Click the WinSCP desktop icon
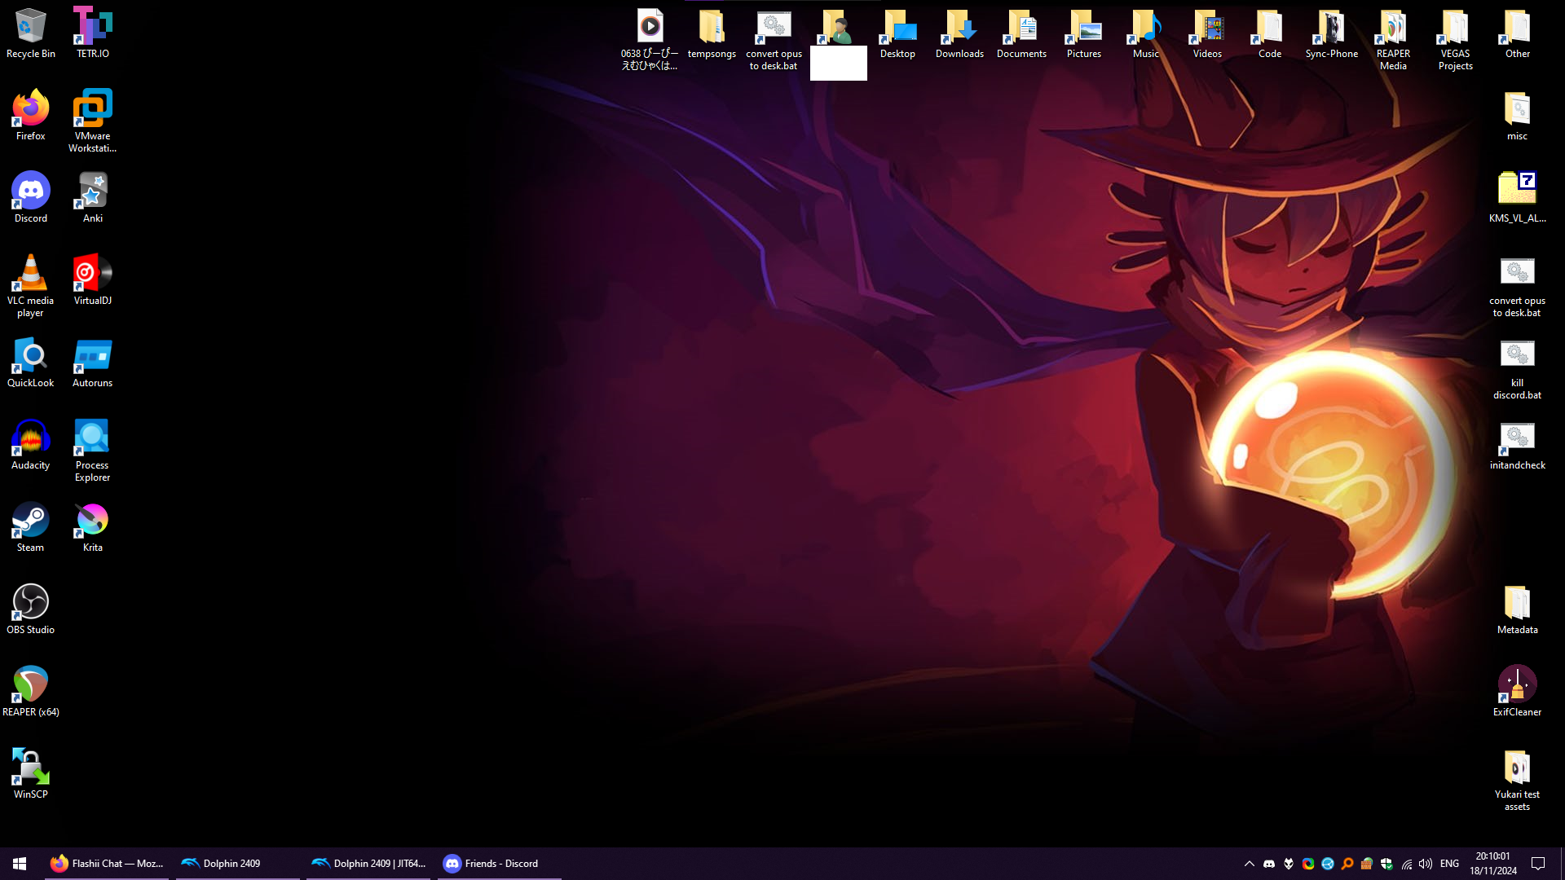Image resolution: width=1565 pixels, height=880 pixels. point(31,774)
